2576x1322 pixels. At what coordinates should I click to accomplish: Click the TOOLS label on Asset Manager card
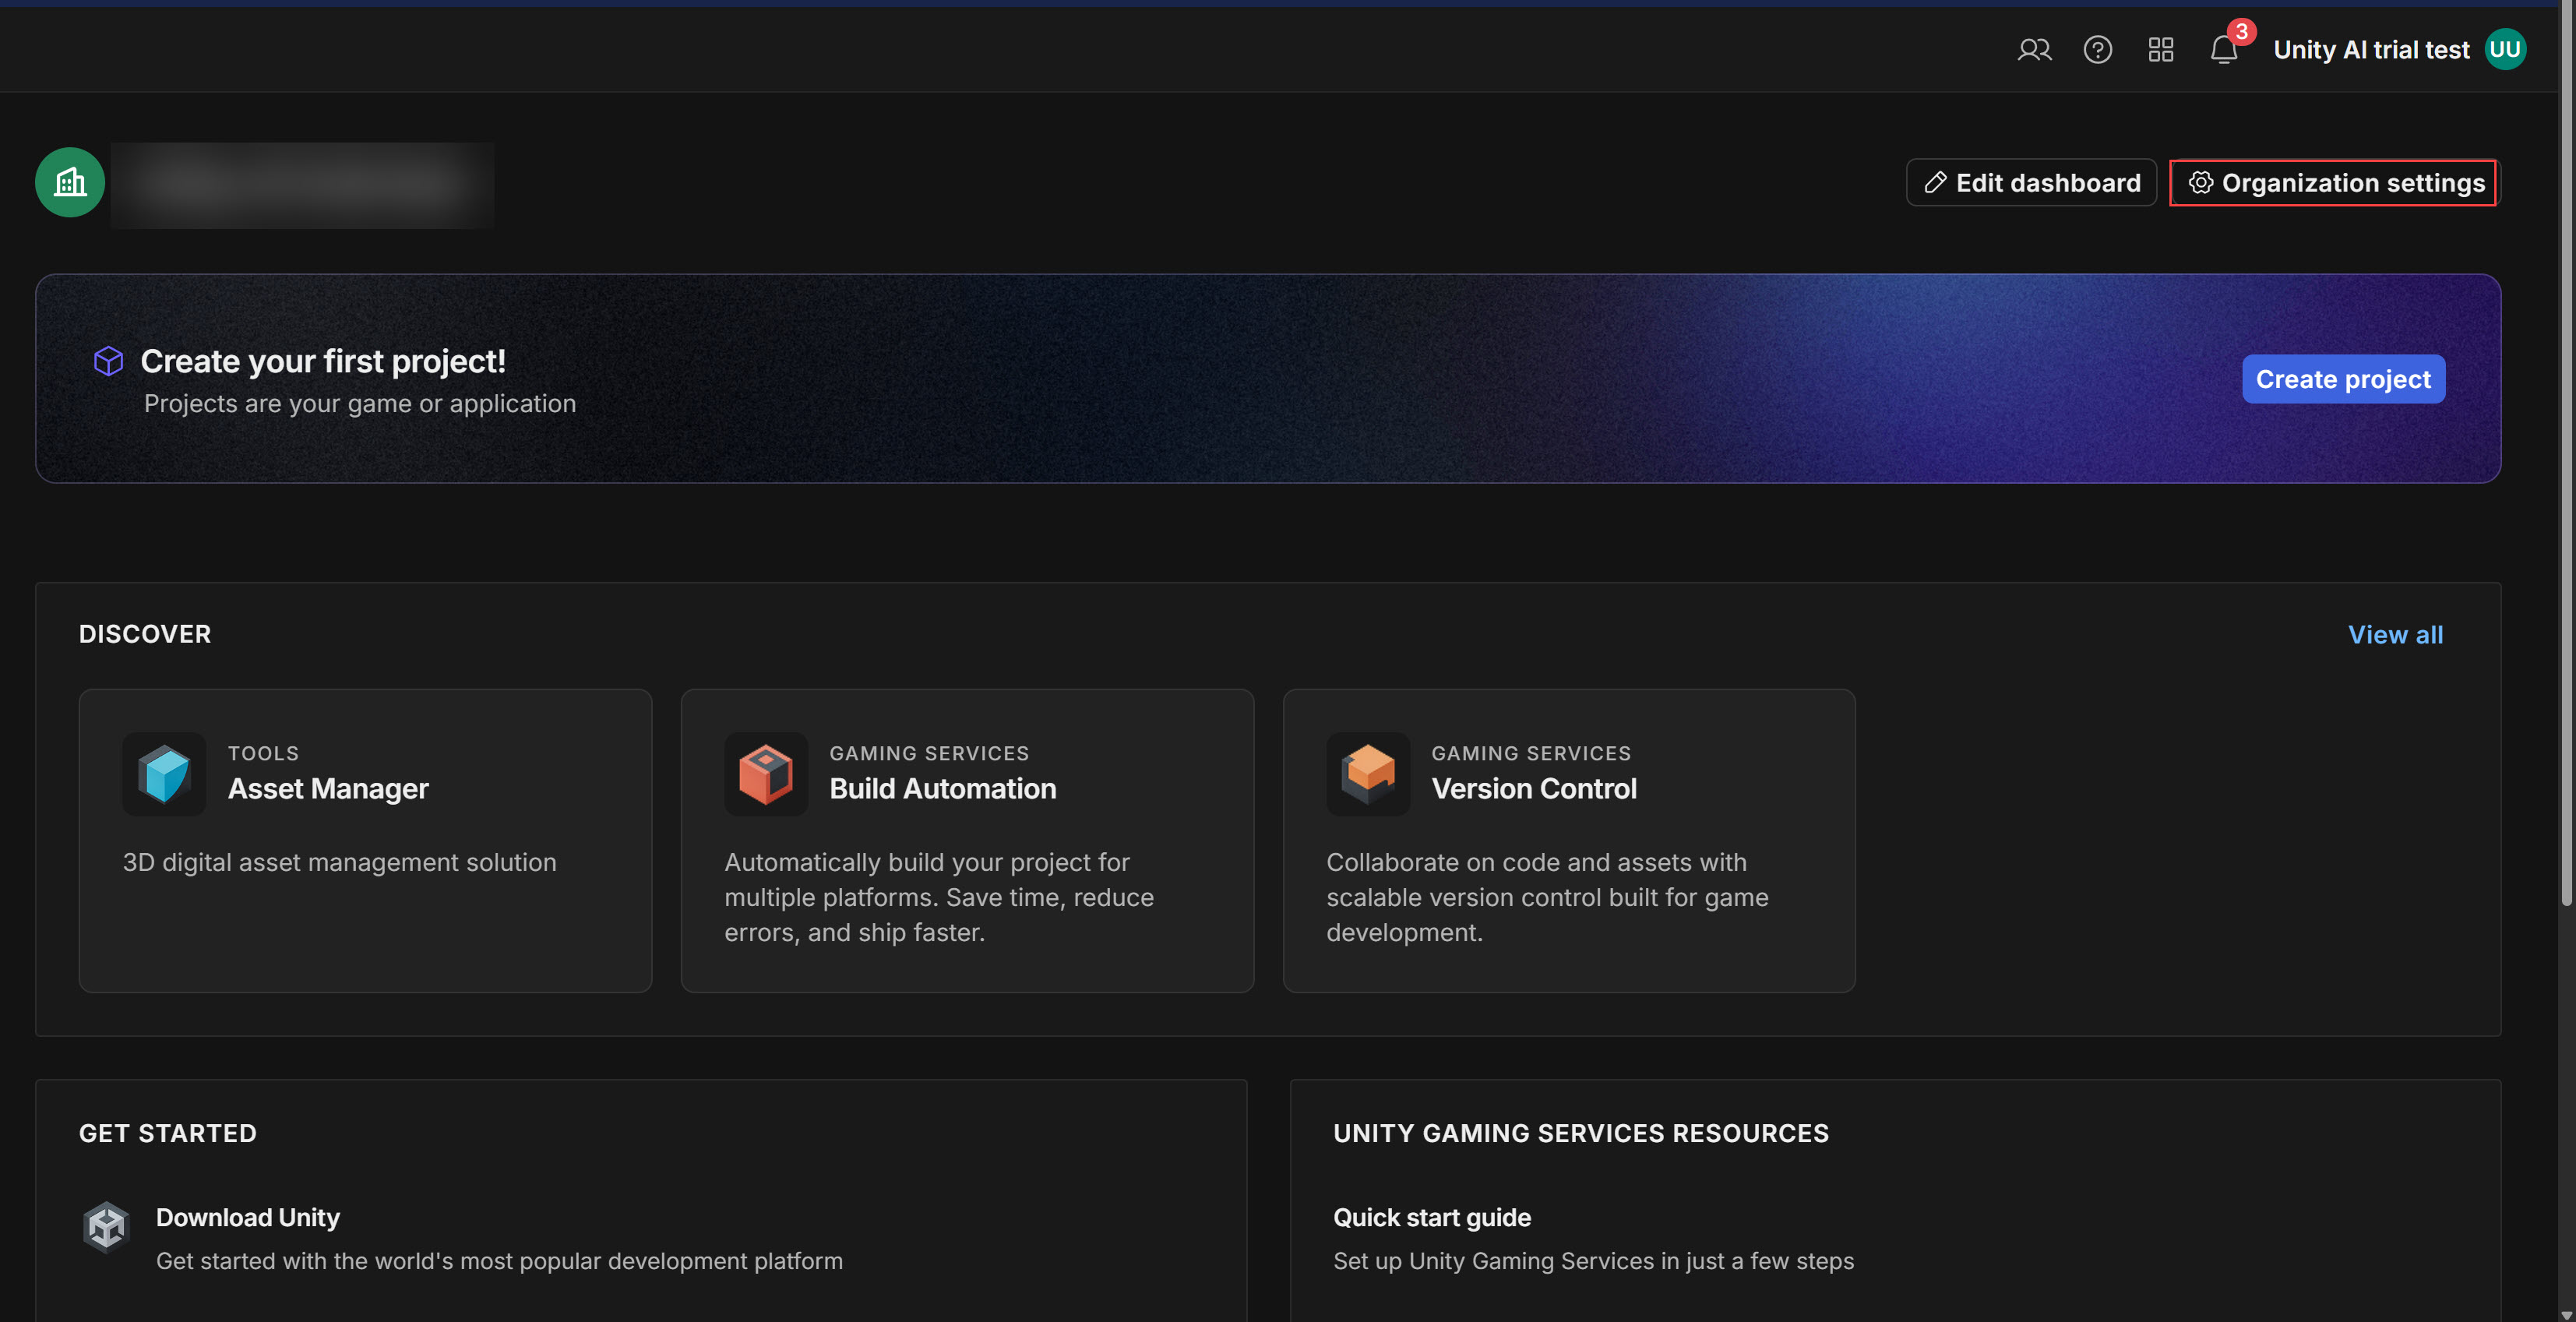[263, 753]
